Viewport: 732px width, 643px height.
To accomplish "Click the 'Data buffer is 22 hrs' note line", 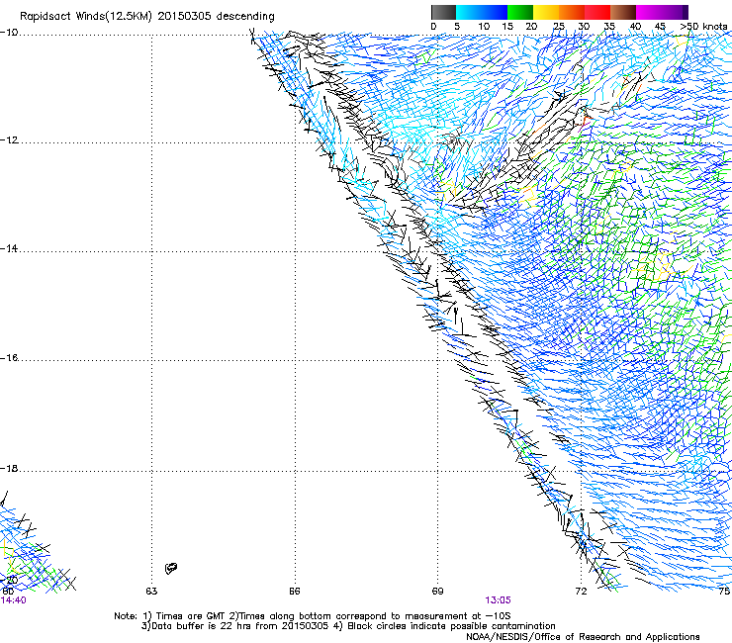I will click(x=348, y=626).
